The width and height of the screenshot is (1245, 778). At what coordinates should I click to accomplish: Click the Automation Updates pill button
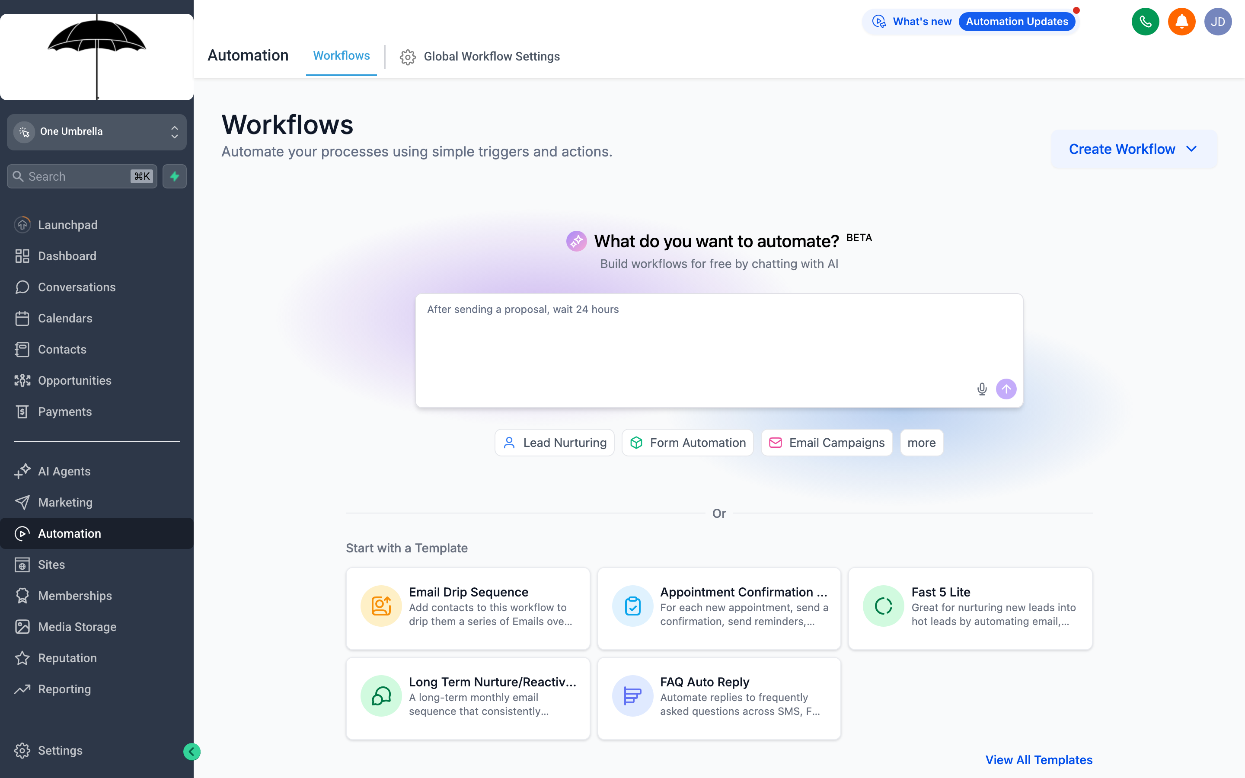(1017, 22)
